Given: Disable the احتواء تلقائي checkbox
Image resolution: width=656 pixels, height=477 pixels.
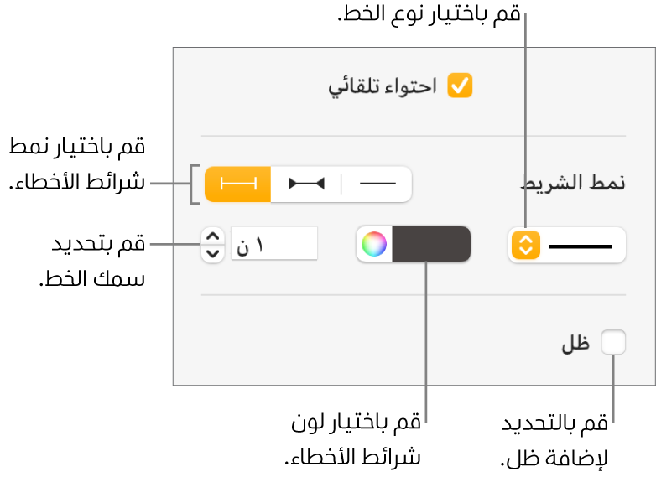Looking at the screenshot, I should (461, 86).
